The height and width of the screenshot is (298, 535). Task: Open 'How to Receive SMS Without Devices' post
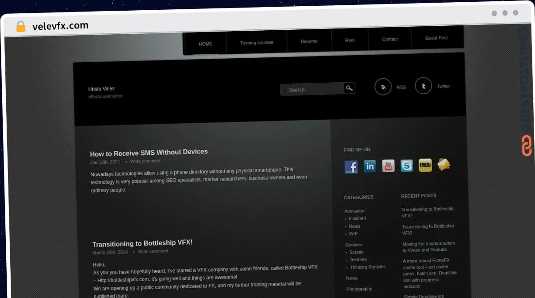(149, 153)
